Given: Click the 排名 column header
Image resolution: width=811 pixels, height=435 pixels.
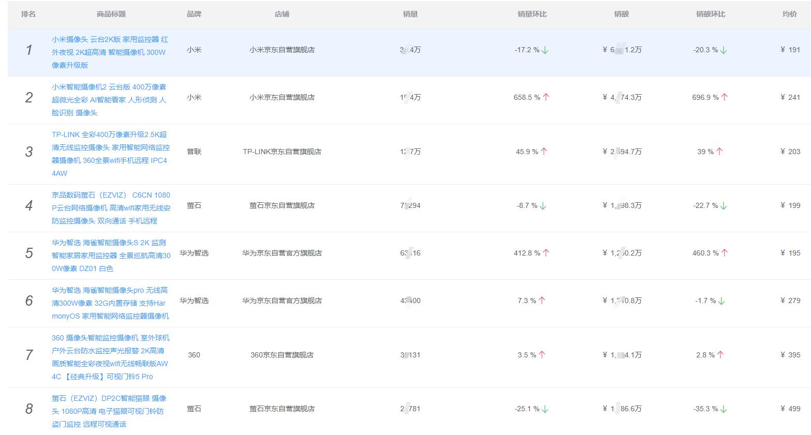Looking at the screenshot, I should [x=28, y=14].
